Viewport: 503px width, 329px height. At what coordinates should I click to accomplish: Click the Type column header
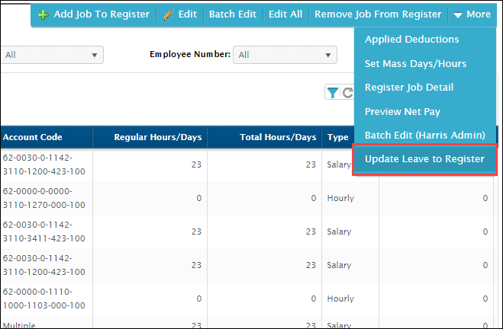pos(337,138)
